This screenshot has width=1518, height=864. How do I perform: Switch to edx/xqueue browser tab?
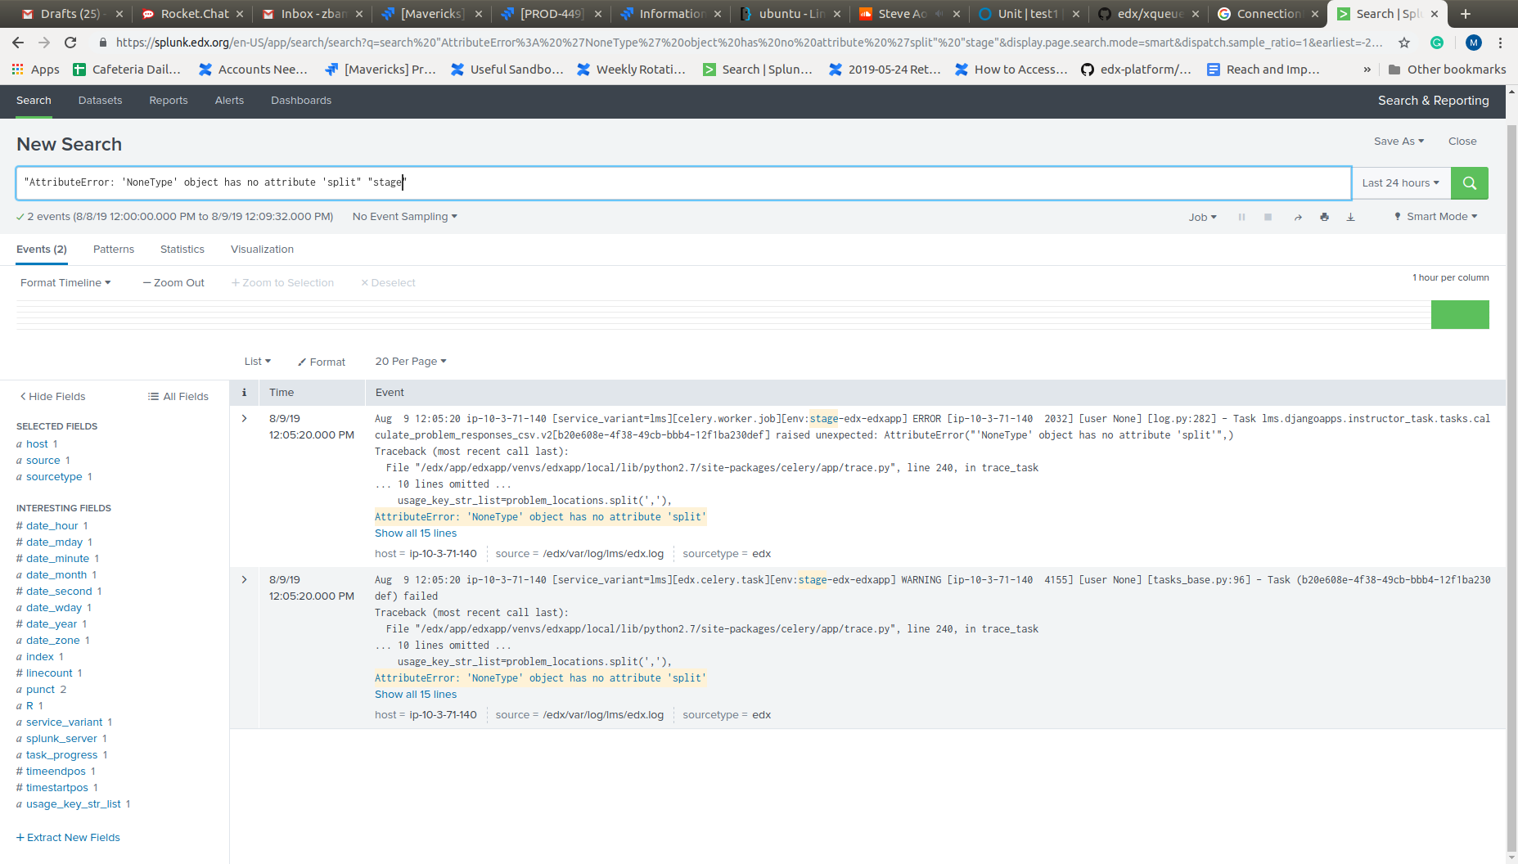click(1147, 14)
